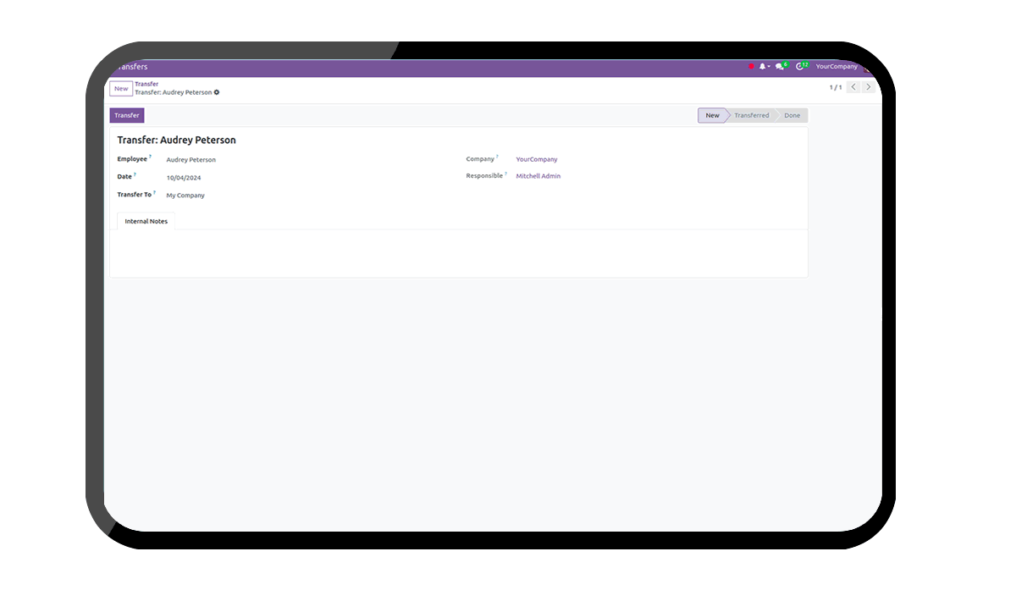Viewport: 1016px width, 590px height.
Task: Open the notifications bell icon
Action: [x=762, y=66]
